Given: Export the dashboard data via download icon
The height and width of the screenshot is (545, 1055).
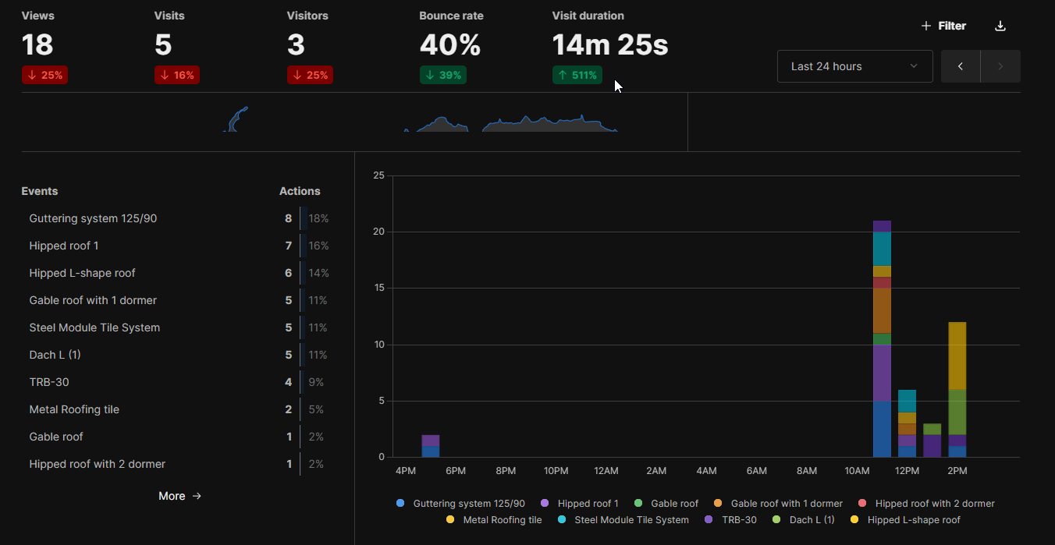Looking at the screenshot, I should coord(1000,25).
